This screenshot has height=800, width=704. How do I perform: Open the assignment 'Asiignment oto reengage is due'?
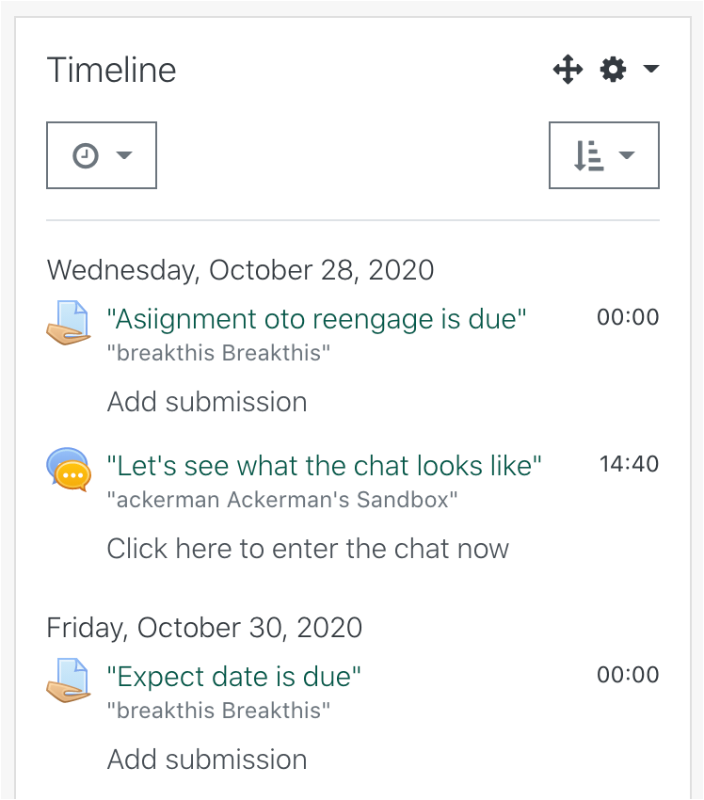(317, 318)
